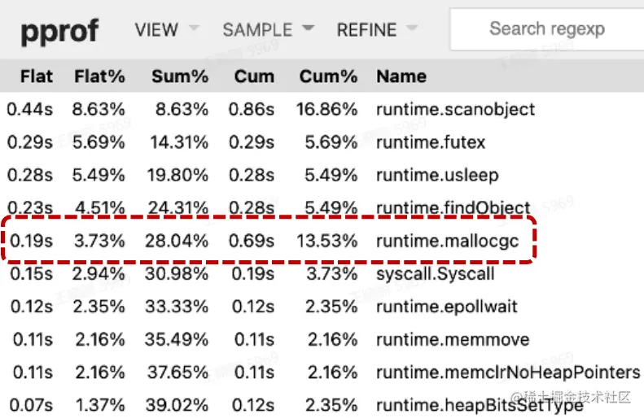Open the REFINE dropdown menu
The image size is (644, 418).
pyautogui.click(x=376, y=29)
